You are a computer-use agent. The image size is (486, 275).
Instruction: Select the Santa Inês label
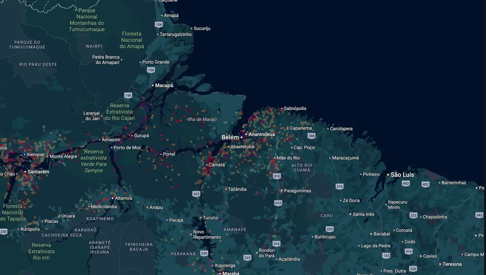tap(364, 214)
